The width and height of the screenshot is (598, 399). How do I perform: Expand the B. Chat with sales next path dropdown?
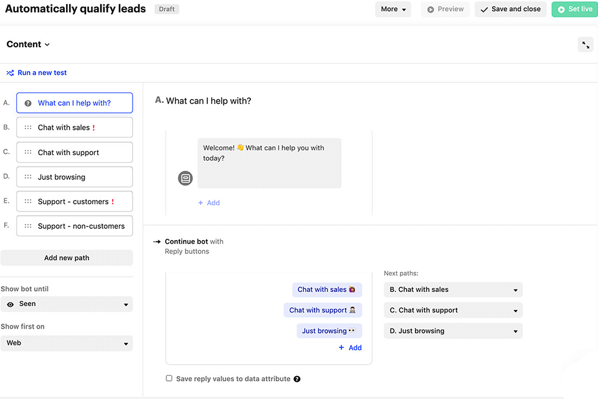point(453,290)
